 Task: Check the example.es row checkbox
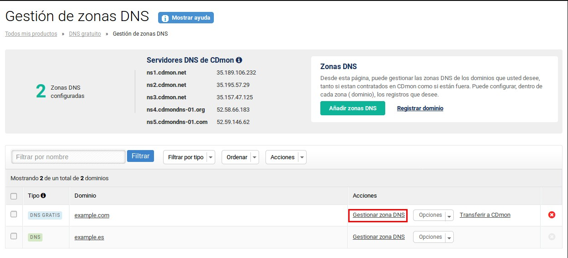pos(14,236)
